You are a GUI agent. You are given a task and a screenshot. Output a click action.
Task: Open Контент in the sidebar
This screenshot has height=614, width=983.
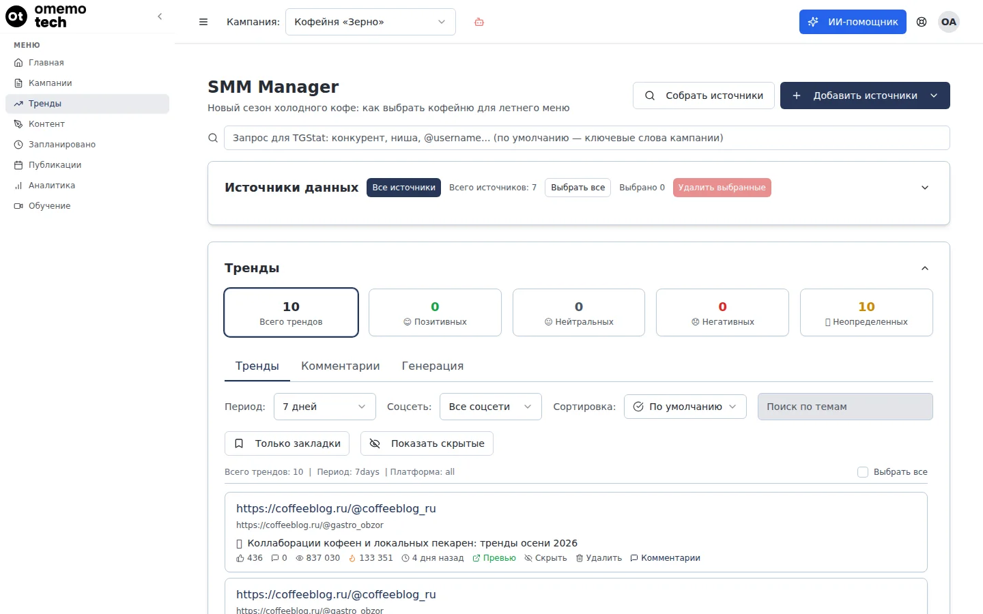(x=87, y=124)
